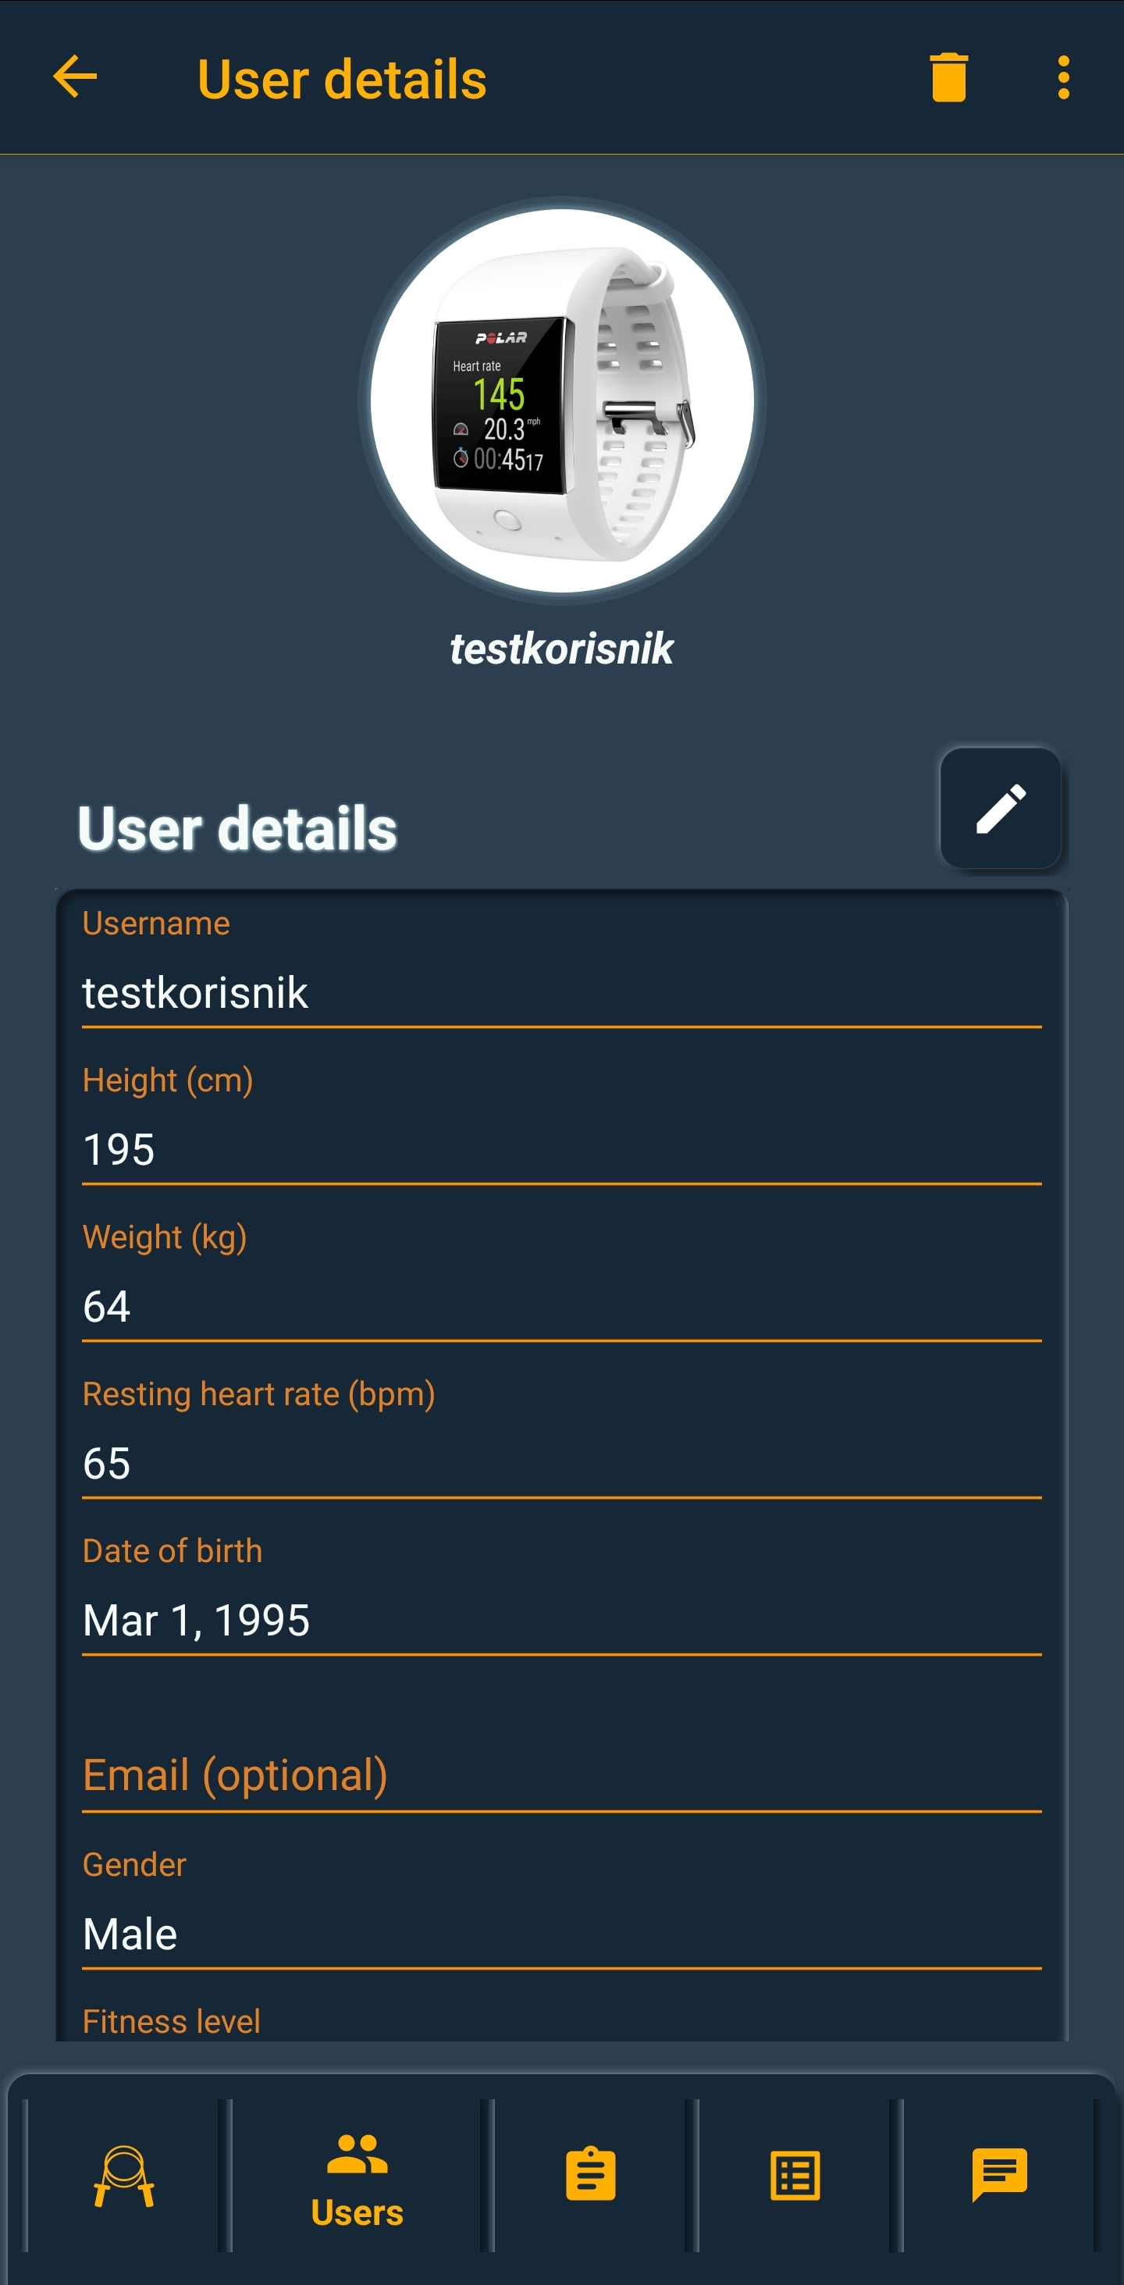Viewport: 1124px width, 2285px height.
Task: Select the Weight field showing 64
Action: point(561,1283)
